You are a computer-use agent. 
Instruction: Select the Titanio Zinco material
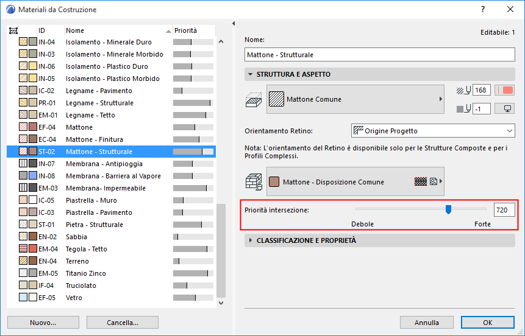tap(111, 273)
